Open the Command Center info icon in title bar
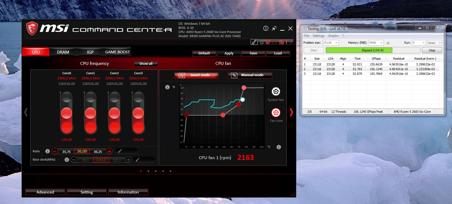Screen dimensions: 452x204 coord(266,28)
